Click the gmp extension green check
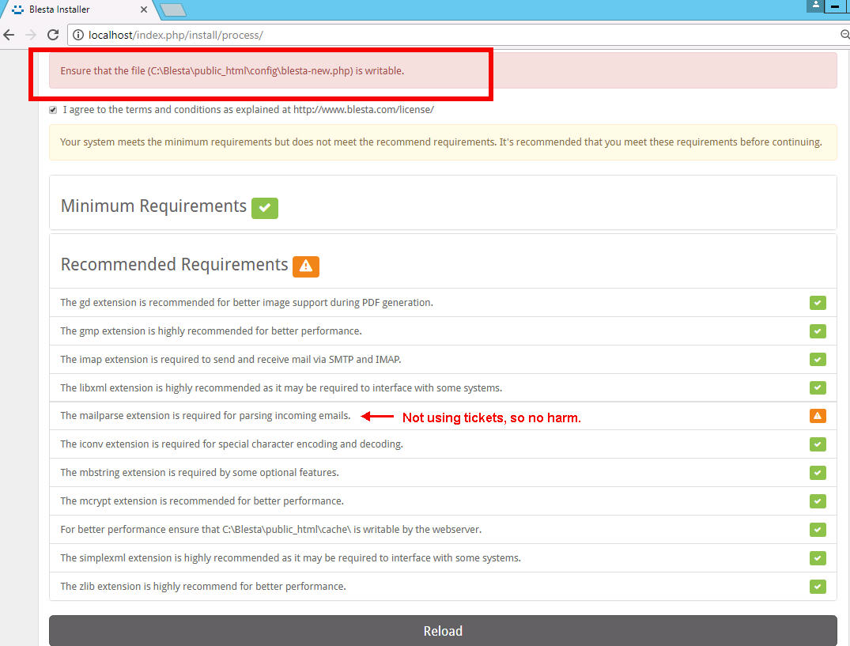The image size is (850, 646). pos(818,331)
